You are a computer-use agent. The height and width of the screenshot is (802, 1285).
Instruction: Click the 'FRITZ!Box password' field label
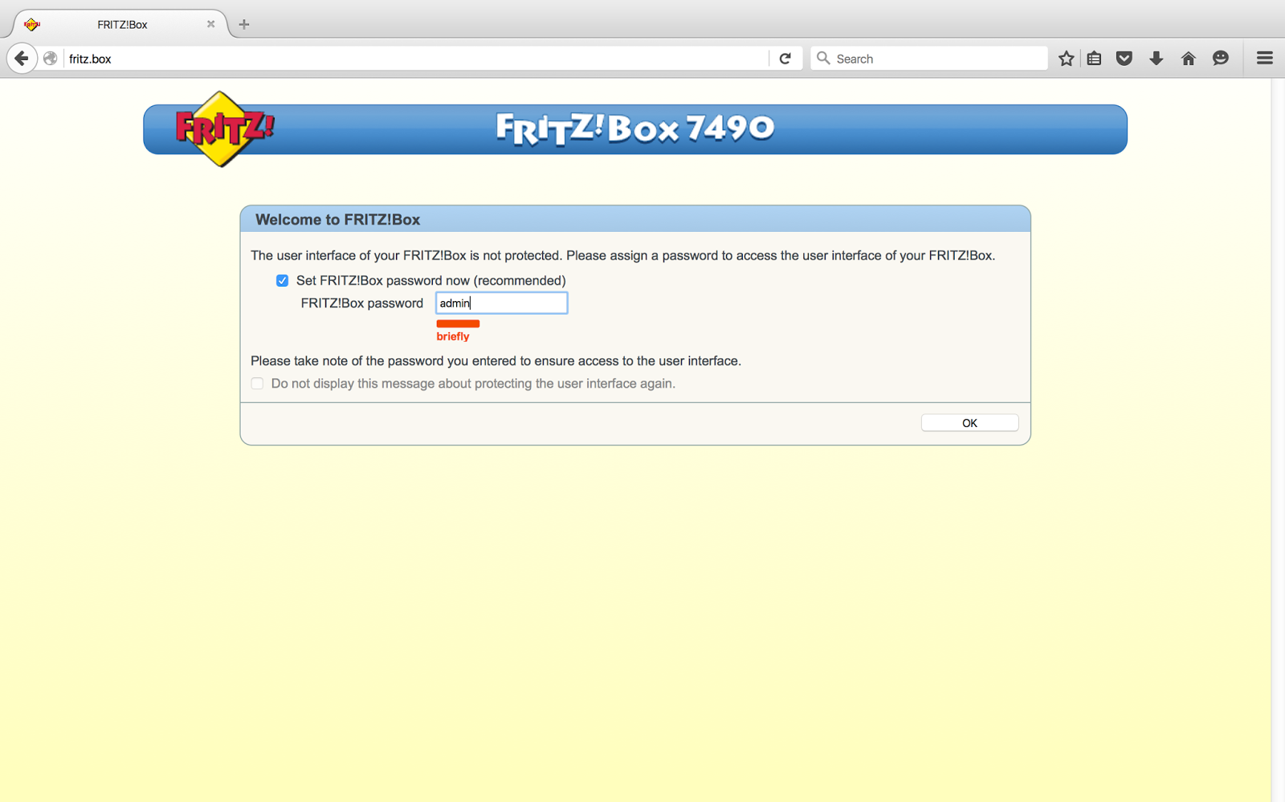(x=362, y=303)
